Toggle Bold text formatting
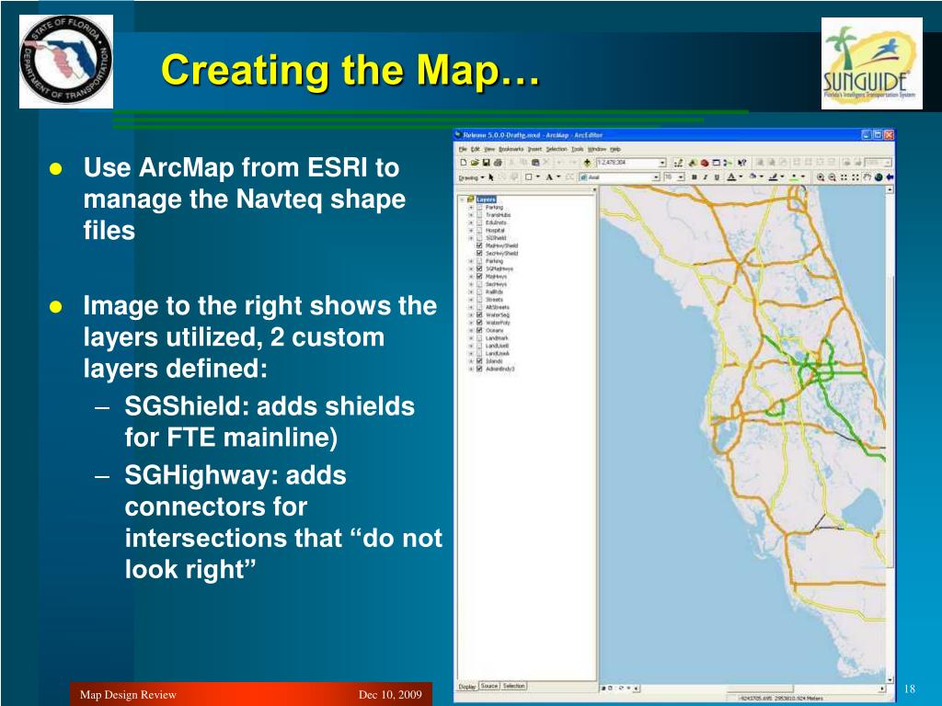 [695, 177]
